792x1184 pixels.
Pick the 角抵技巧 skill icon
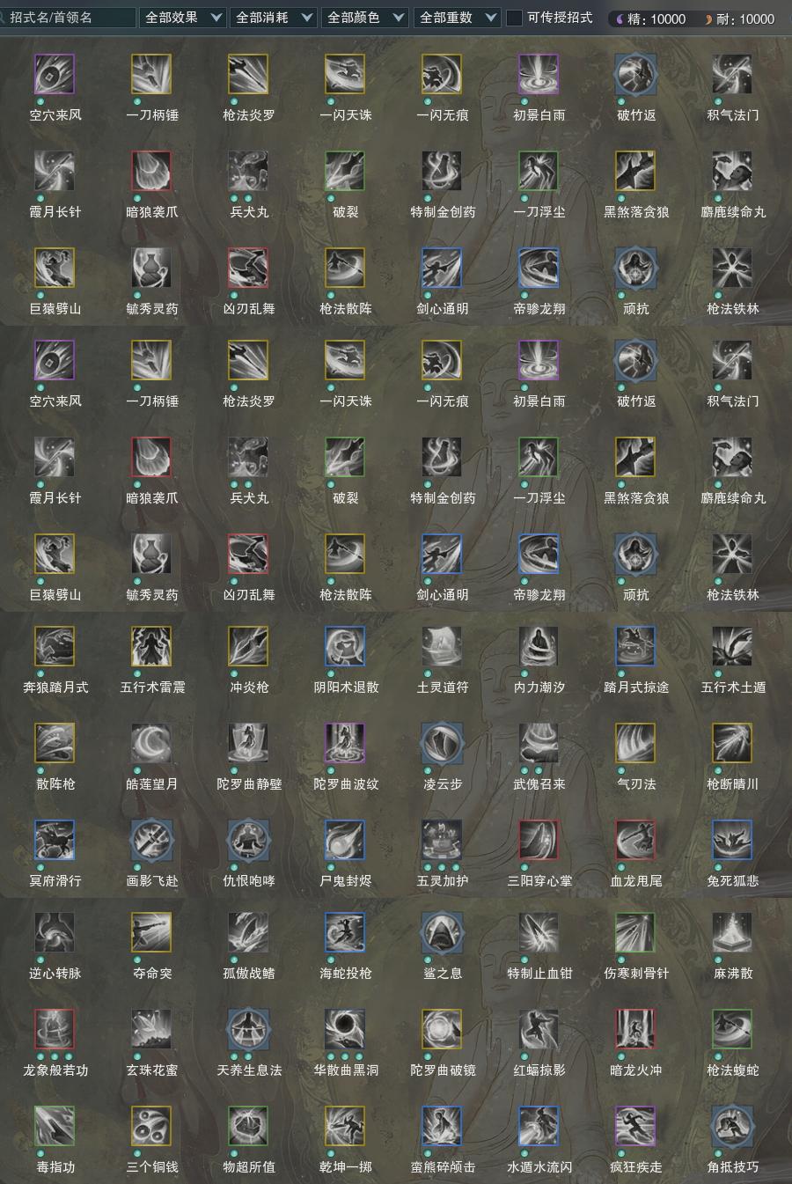[x=732, y=1126]
